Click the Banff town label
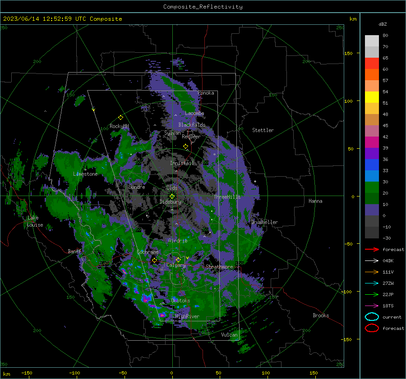Viewport: 406px width, 379px height. (74, 251)
